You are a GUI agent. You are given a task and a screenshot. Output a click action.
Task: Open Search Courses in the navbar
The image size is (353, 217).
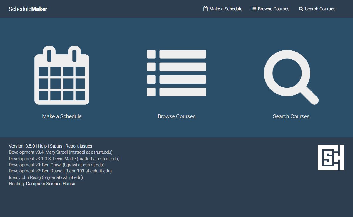(317, 9)
